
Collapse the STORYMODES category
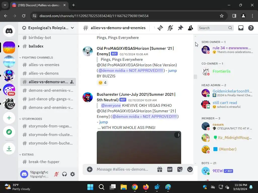coord(30,119)
